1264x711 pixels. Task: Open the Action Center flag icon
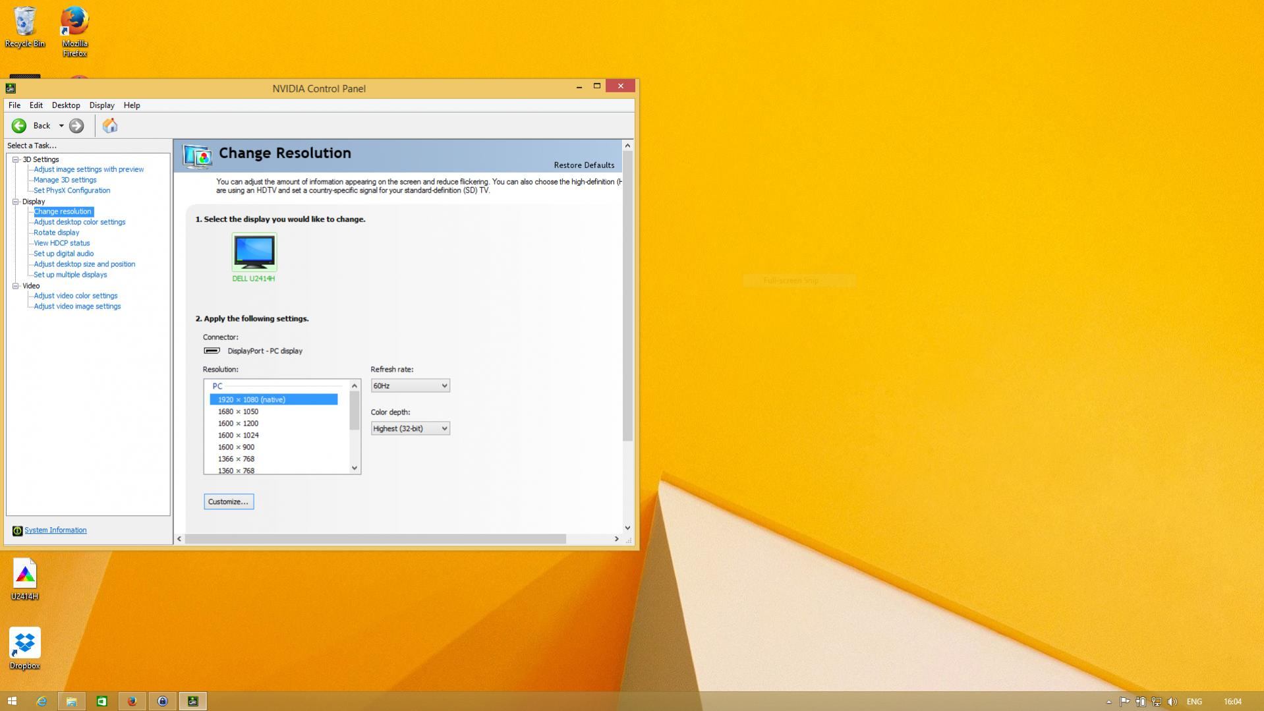[x=1124, y=702]
